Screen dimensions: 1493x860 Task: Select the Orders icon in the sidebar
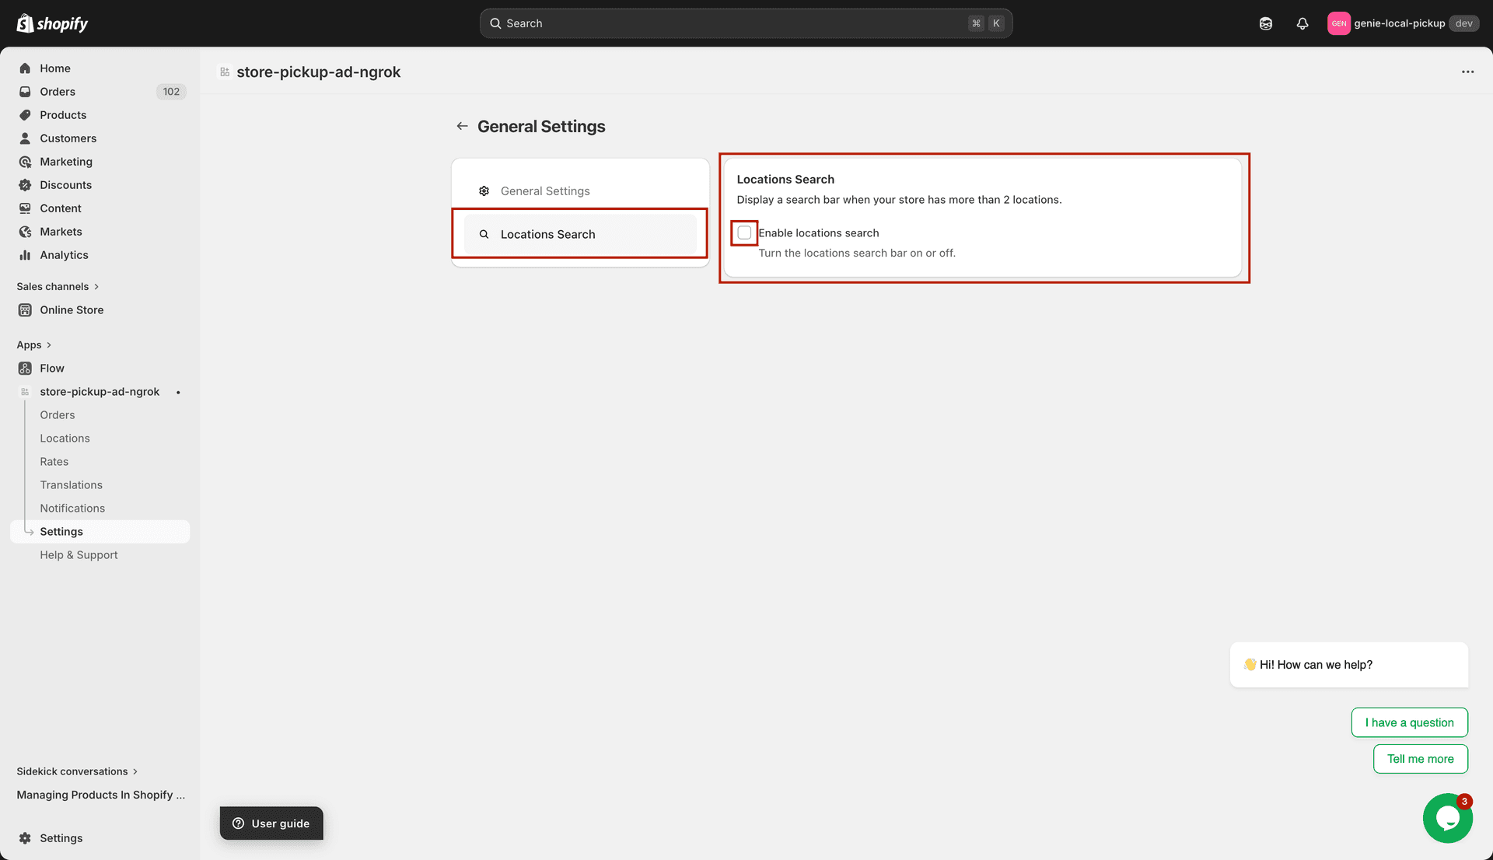click(x=26, y=91)
